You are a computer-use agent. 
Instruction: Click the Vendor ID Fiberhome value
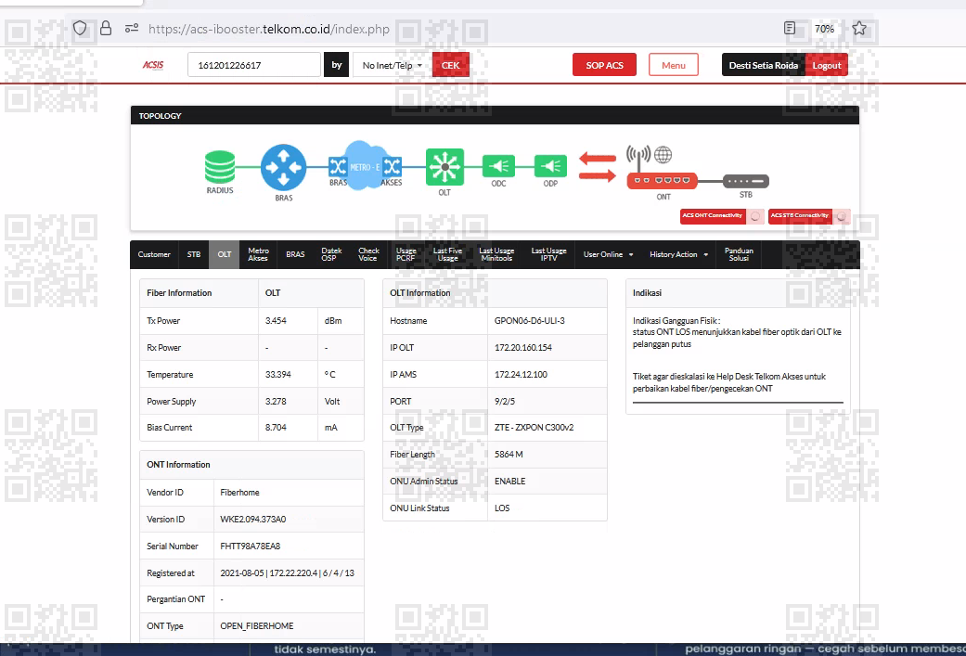click(x=239, y=492)
